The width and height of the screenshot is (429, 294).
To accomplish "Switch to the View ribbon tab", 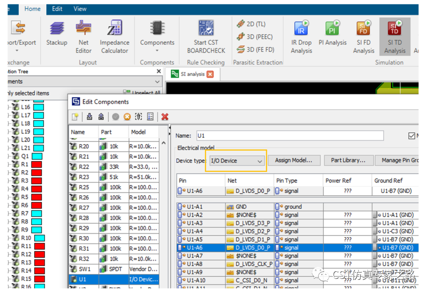I will (80, 9).
